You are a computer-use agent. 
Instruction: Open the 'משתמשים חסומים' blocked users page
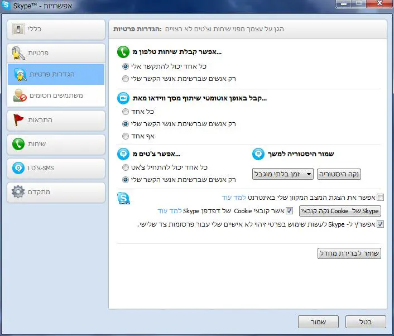56,95
